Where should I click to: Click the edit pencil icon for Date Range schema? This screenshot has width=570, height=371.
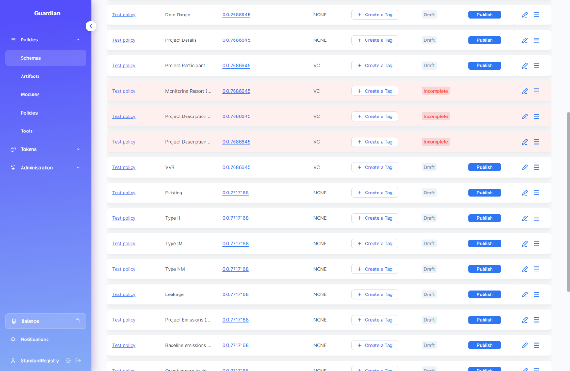[524, 15]
